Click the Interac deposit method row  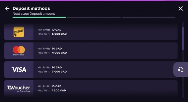91,32
